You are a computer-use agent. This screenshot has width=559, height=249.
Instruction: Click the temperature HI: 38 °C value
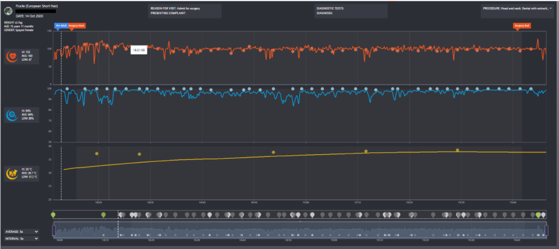(27, 169)
